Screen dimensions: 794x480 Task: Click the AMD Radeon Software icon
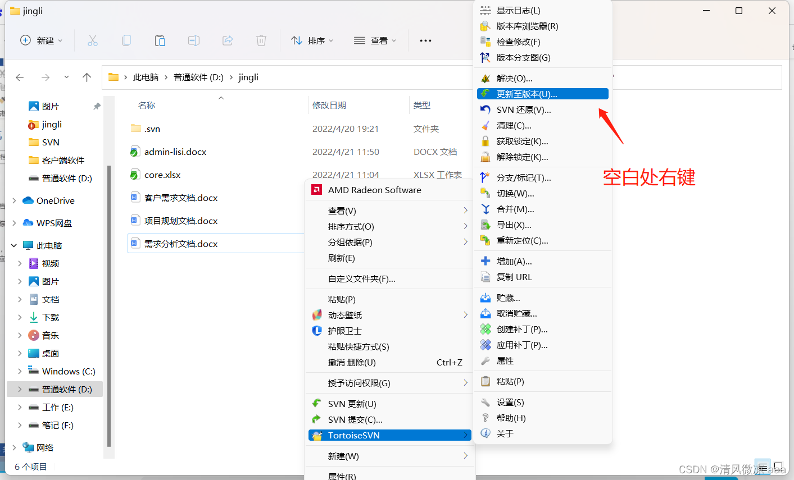click(x=317, y=190)
